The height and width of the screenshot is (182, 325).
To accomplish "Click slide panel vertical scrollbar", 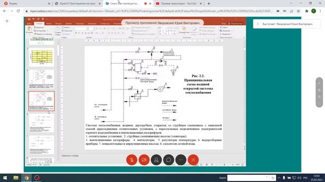I will coord(58,51).
